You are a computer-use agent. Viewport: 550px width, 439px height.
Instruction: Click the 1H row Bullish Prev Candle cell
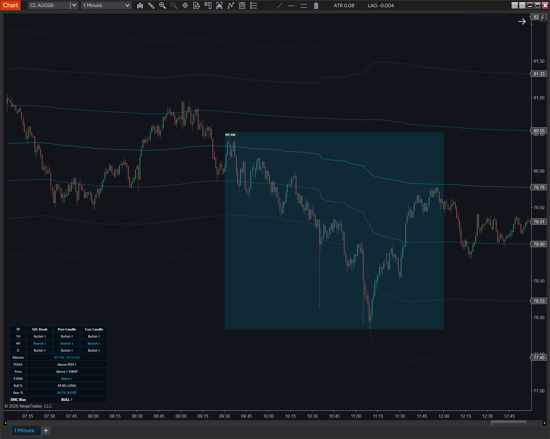coord(67,336)
